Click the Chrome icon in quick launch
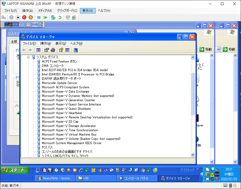 (x=143, y=170)
